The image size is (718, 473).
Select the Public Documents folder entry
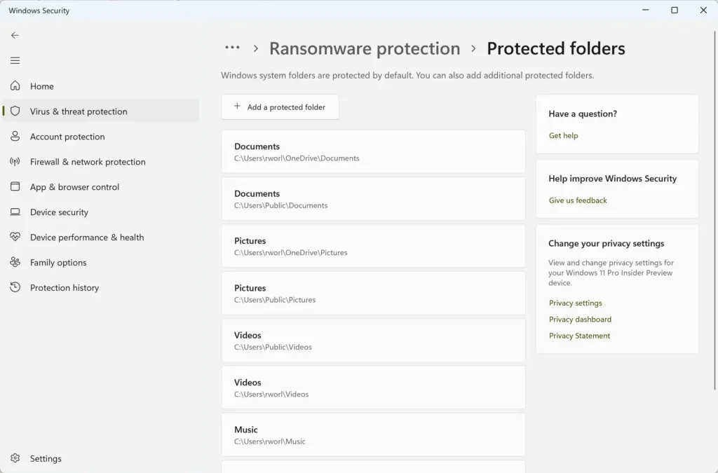click(373, 198)
